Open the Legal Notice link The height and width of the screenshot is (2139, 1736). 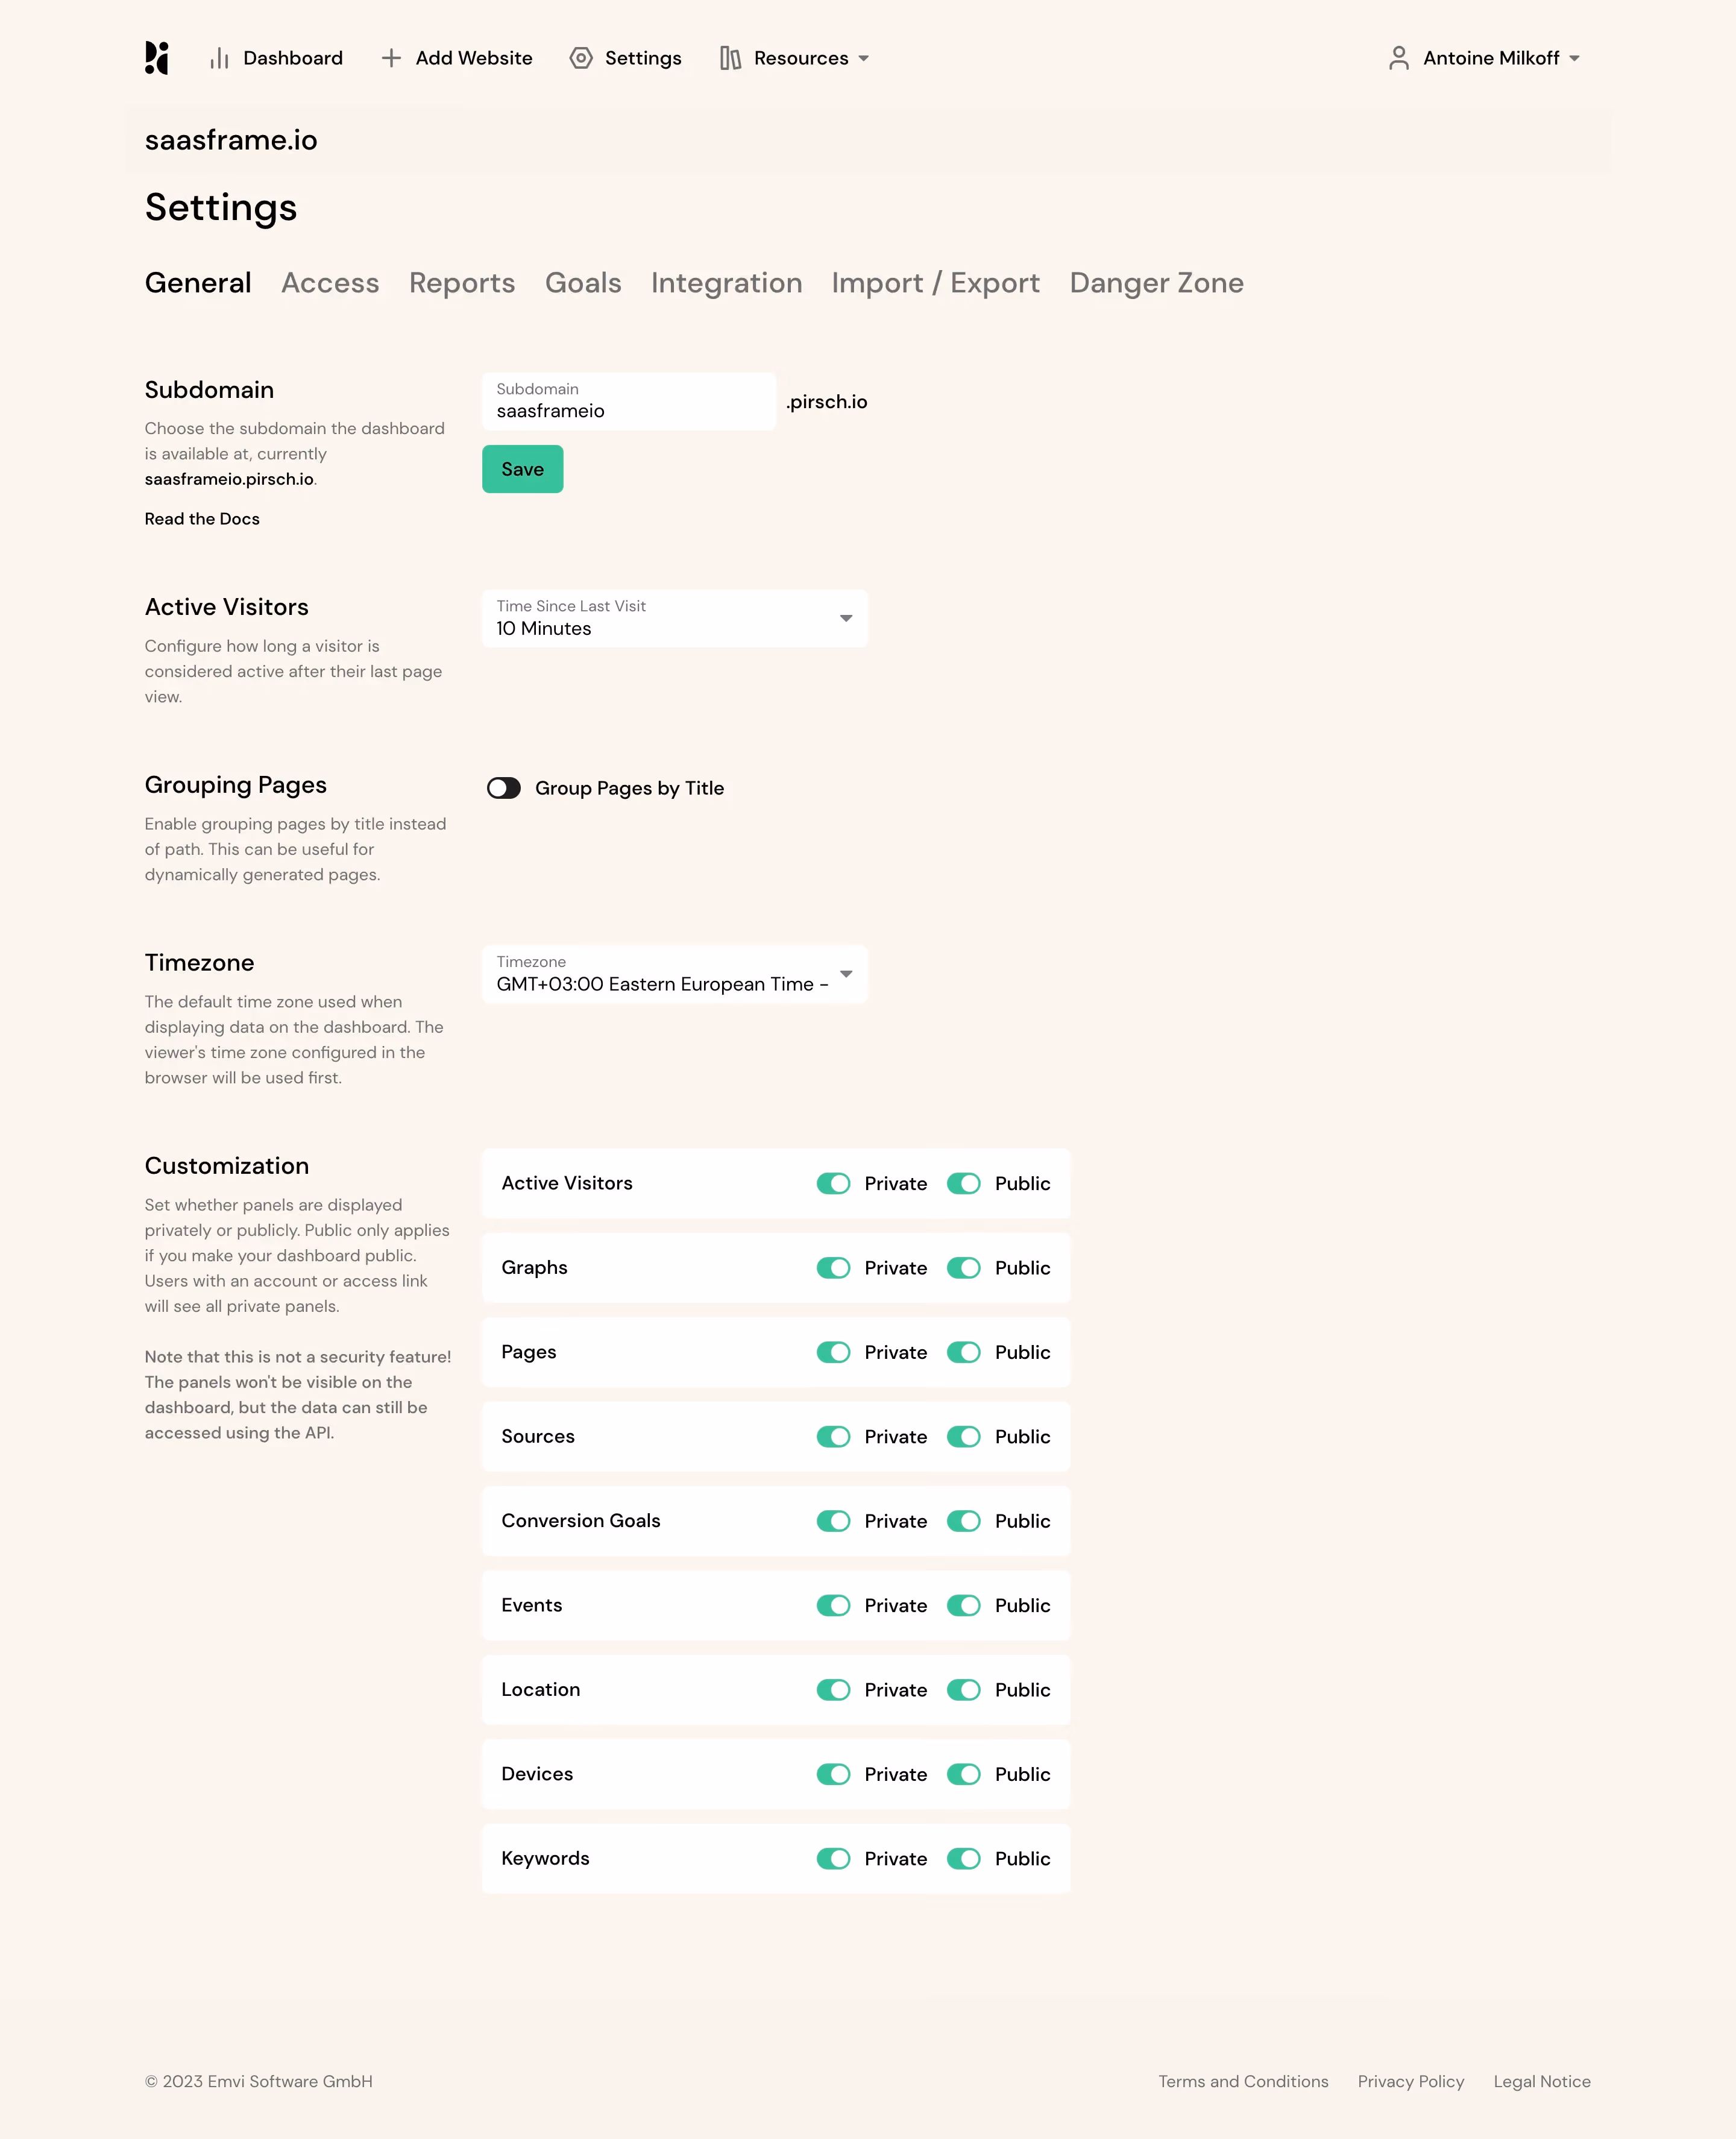click(1542, 2081)
